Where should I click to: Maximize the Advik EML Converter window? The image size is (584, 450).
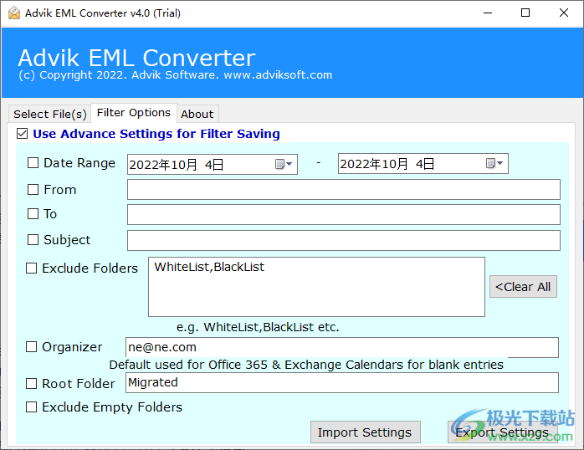click(x=525, y=13)
